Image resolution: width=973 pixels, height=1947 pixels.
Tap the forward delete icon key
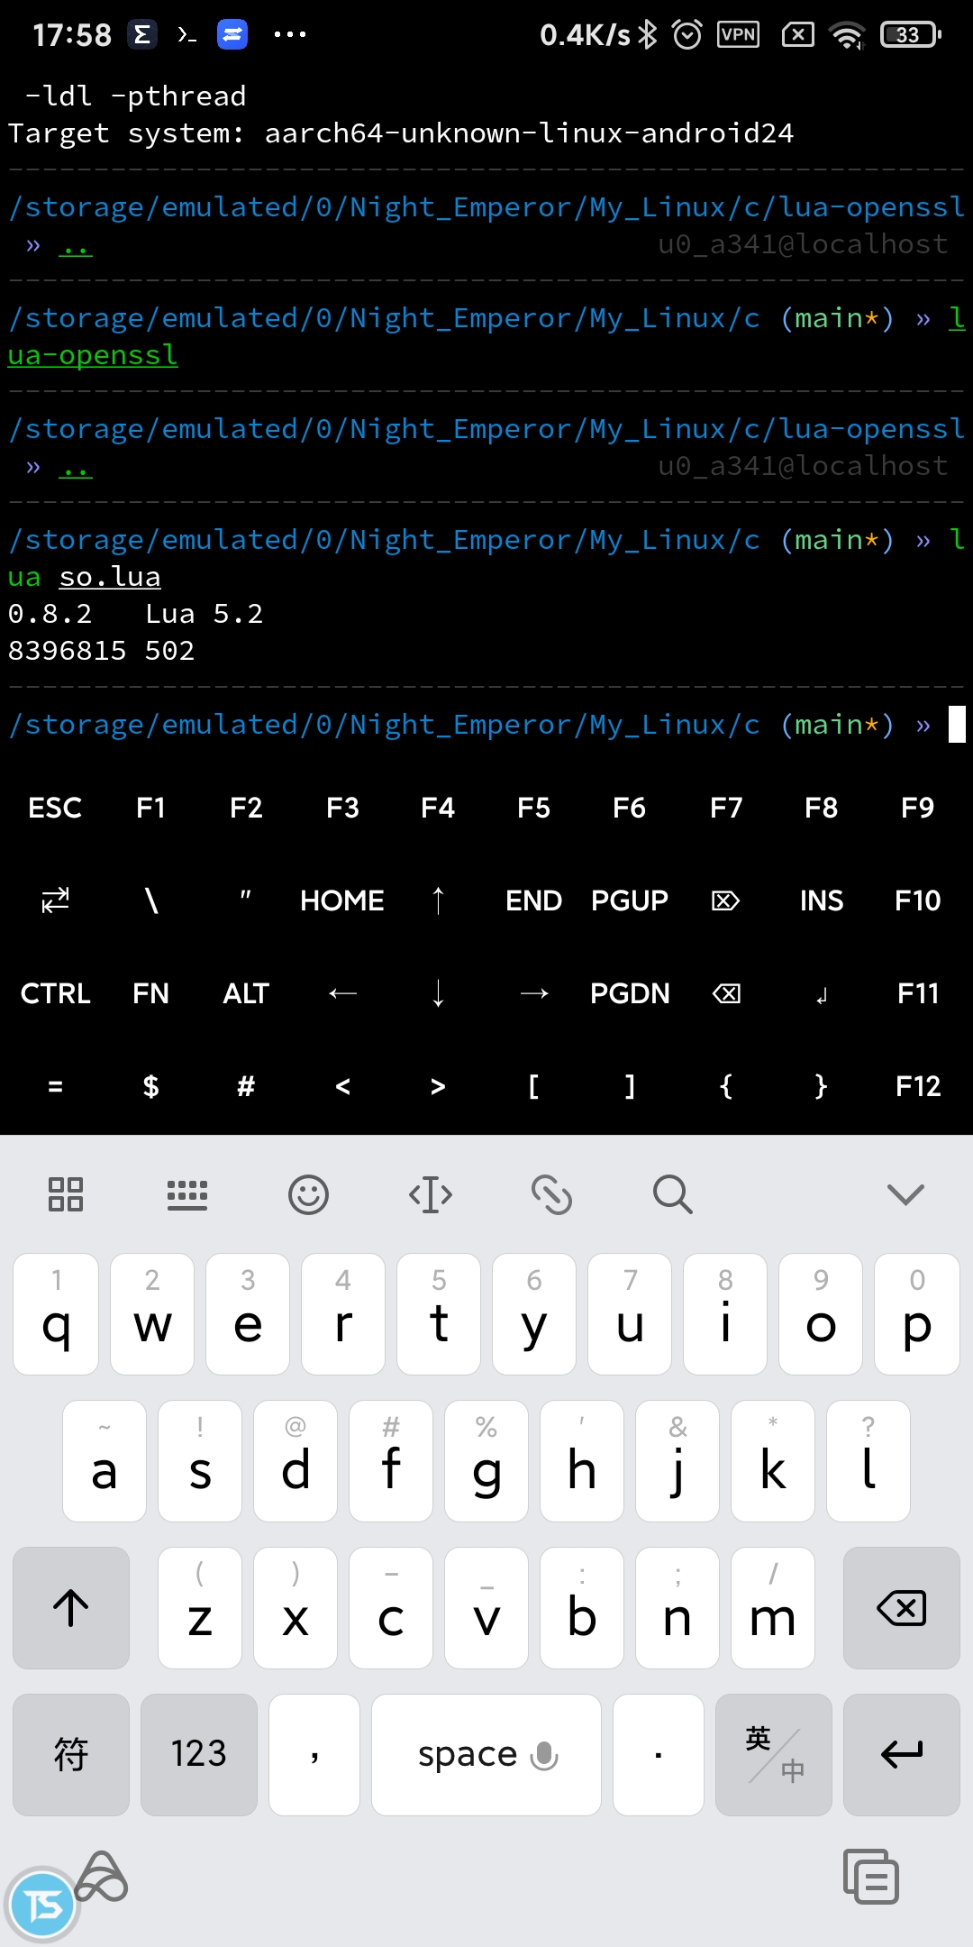[725, 900]
